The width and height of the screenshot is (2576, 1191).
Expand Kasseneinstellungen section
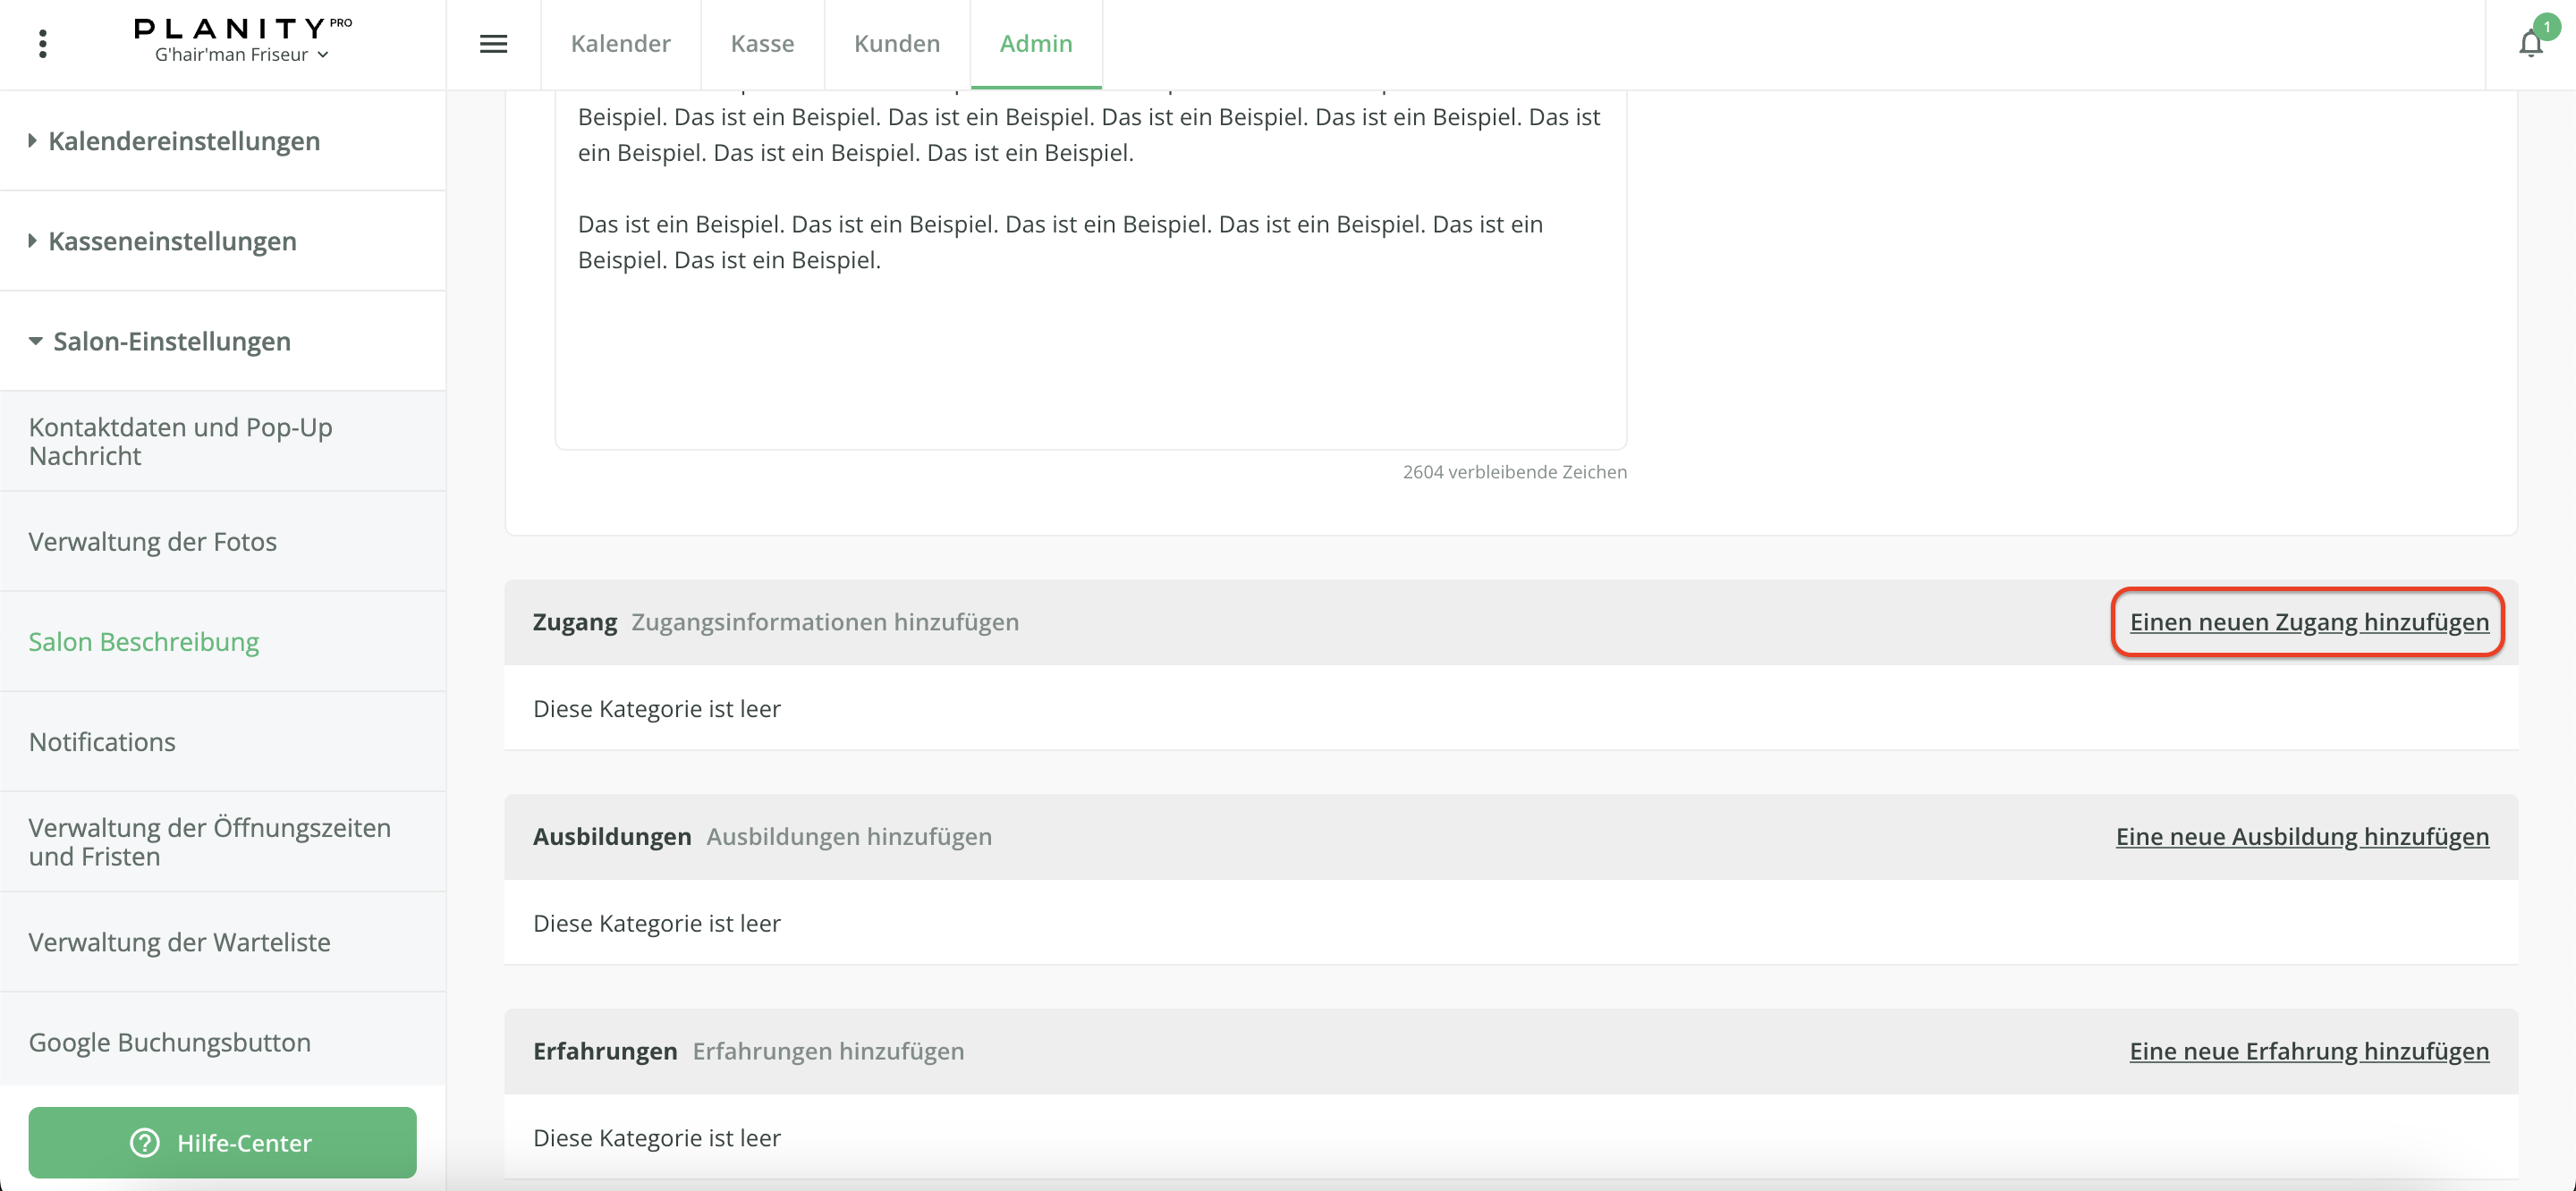[x=172, y=241]
